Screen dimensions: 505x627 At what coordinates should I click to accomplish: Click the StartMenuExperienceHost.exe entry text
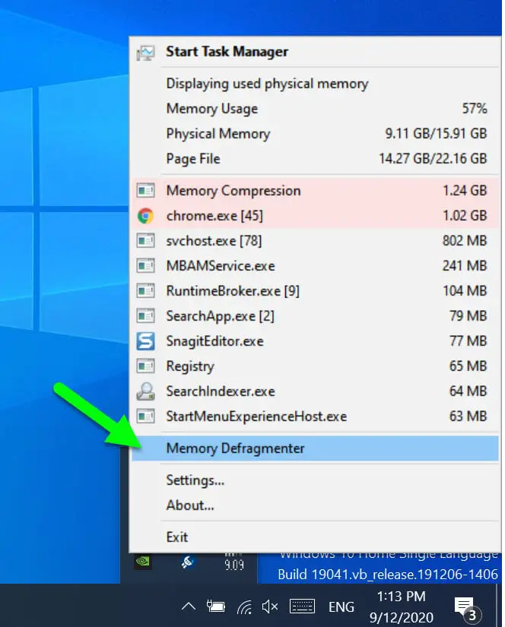(256, 416)
